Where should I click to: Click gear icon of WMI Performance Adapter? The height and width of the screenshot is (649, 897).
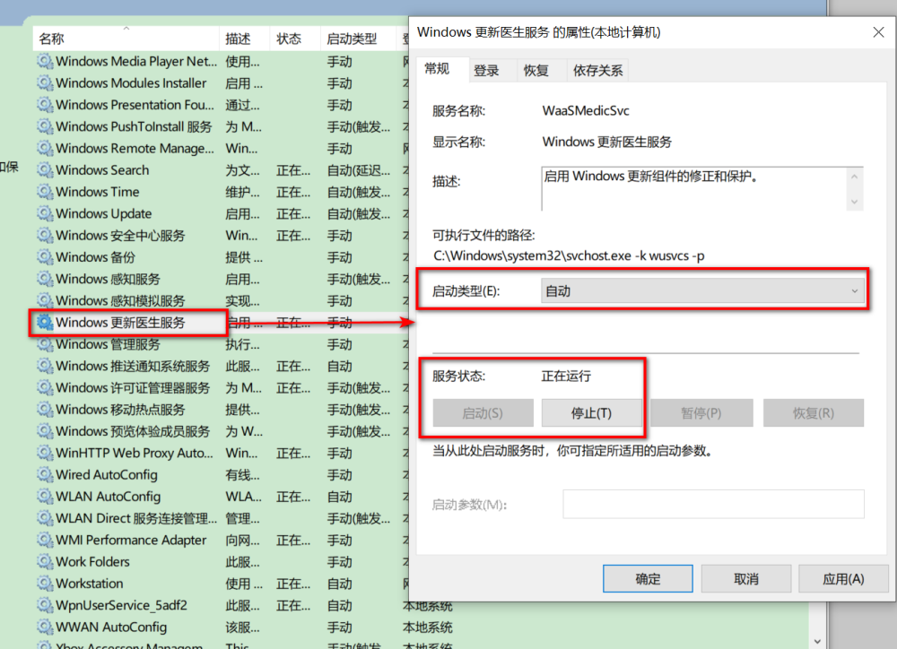pos(45,540)
